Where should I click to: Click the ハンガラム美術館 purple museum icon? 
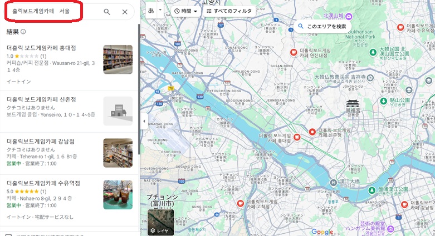coord(390,229)
